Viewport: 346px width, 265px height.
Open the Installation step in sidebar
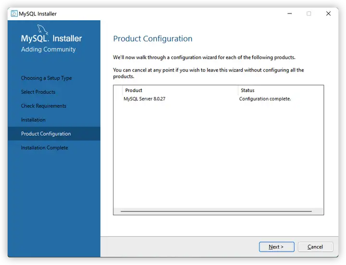point(33,120)
